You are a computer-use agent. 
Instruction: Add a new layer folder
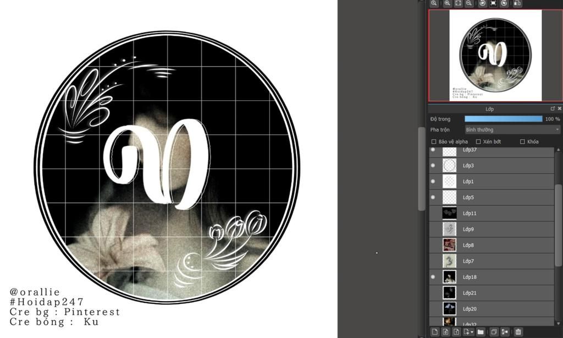pyautogui.click(x=481, y=332)
